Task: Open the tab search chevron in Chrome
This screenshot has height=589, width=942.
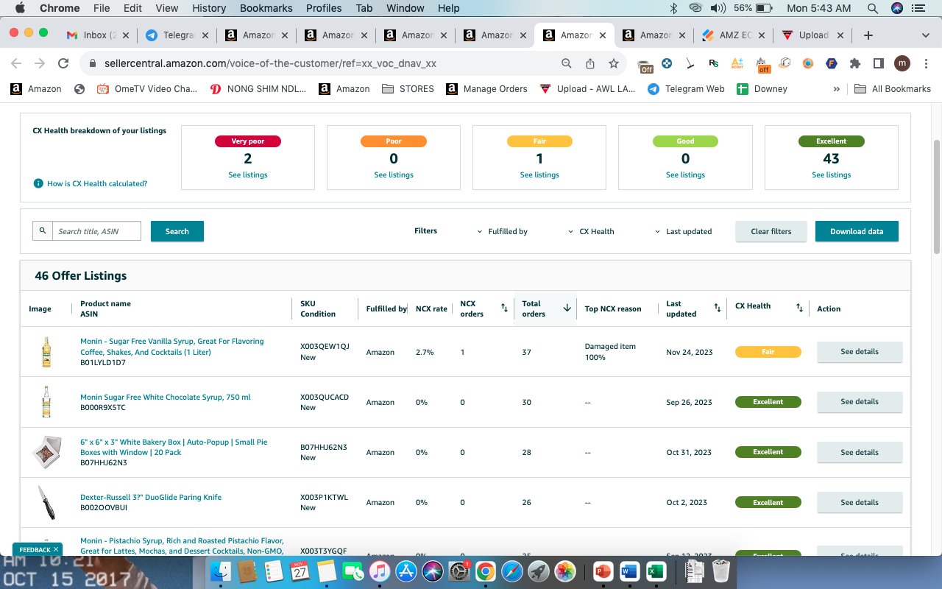Action: tap(926, 35)
